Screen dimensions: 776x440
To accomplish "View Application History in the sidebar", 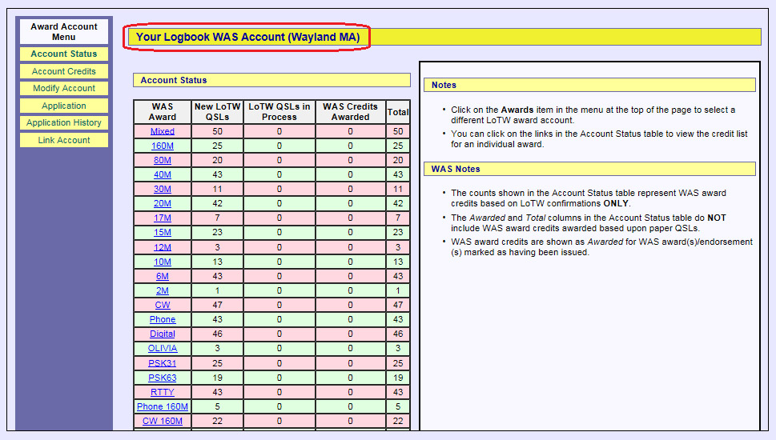I will 64,122.
